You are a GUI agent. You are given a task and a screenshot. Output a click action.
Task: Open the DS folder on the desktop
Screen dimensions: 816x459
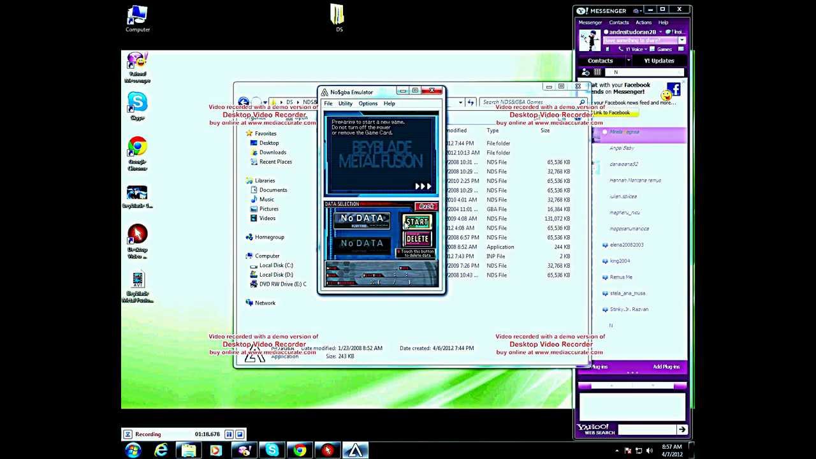pyautogui.click(x=339, y=18)
